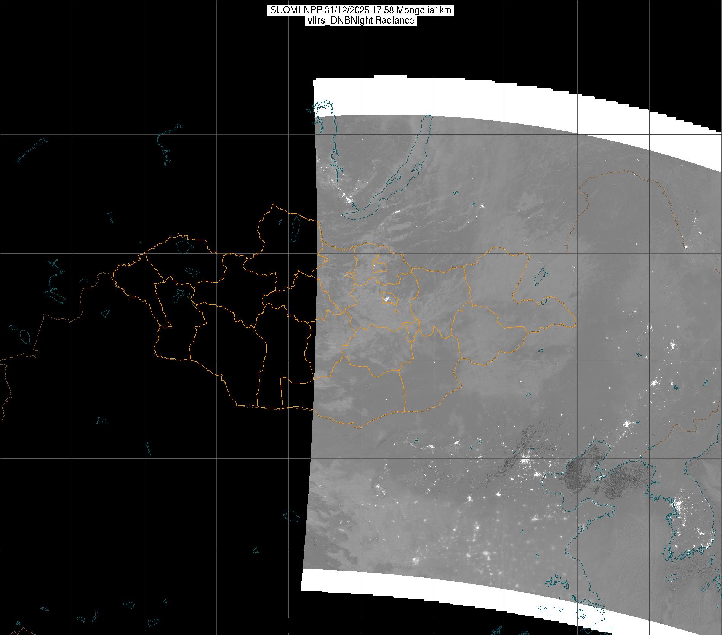Screen dimensions: 722x635
Task: Click the SUOMI NPP date title label
Action: (x=360, y=10)
